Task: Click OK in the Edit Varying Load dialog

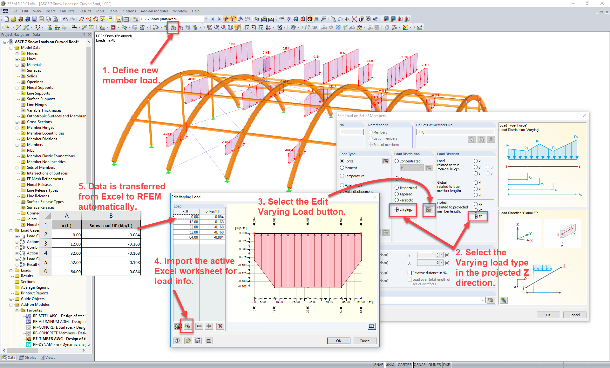Action: coord(339,341)
